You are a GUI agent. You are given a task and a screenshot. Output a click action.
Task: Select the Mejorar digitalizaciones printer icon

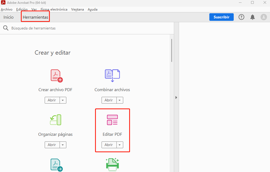pos(112,164)
